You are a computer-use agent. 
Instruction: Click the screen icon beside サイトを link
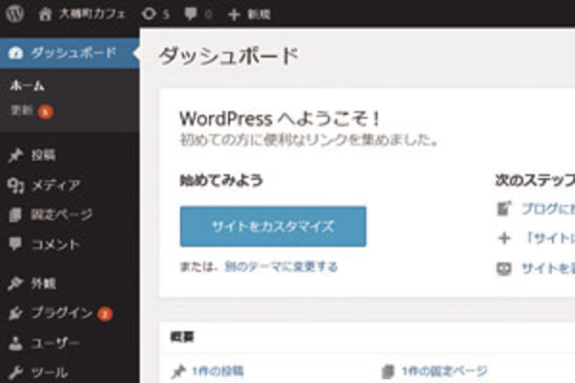click(504, 268)
